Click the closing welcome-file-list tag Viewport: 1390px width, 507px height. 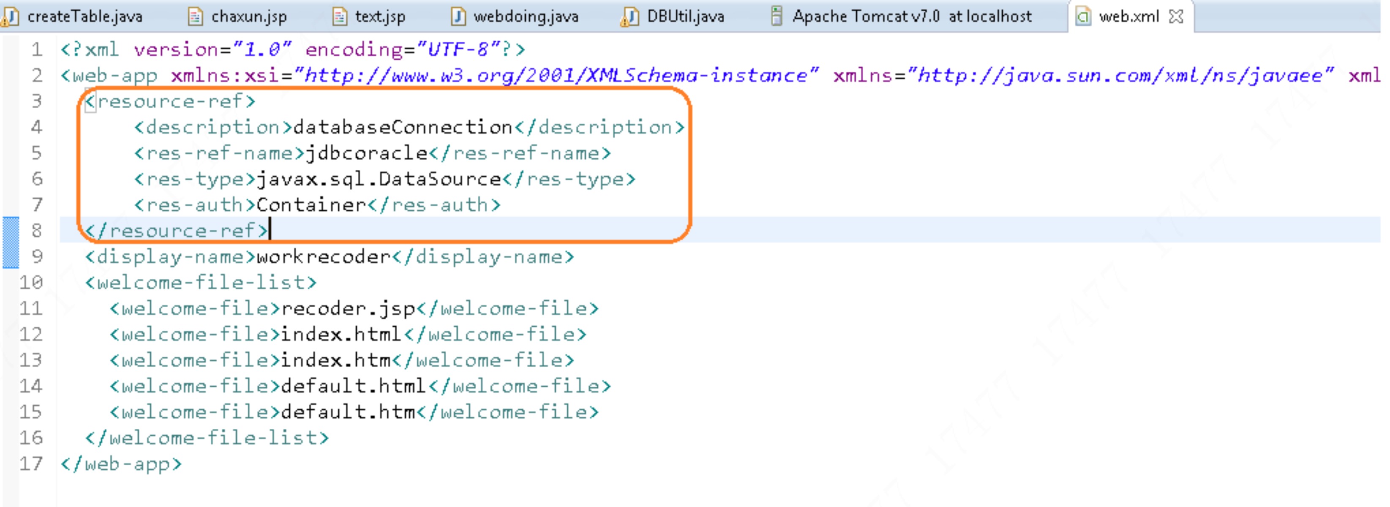point(207,438)
